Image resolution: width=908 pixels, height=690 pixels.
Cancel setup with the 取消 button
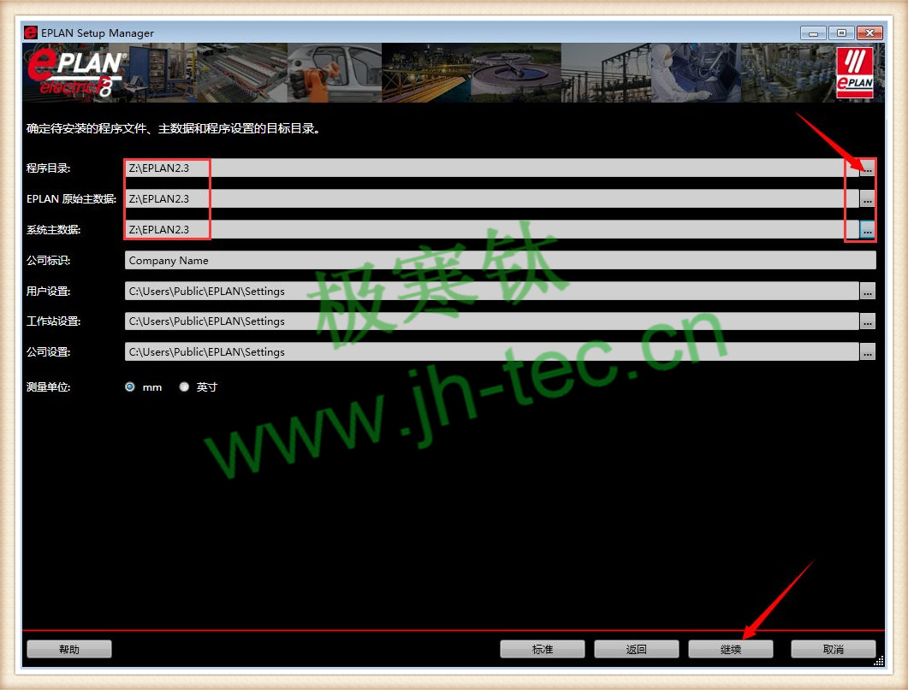834,649
